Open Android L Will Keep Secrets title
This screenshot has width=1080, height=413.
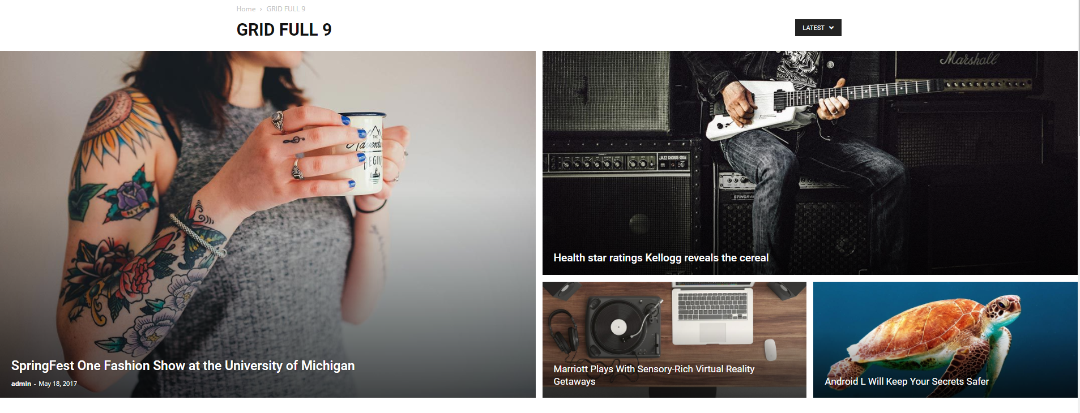click(x=907, y=381)
